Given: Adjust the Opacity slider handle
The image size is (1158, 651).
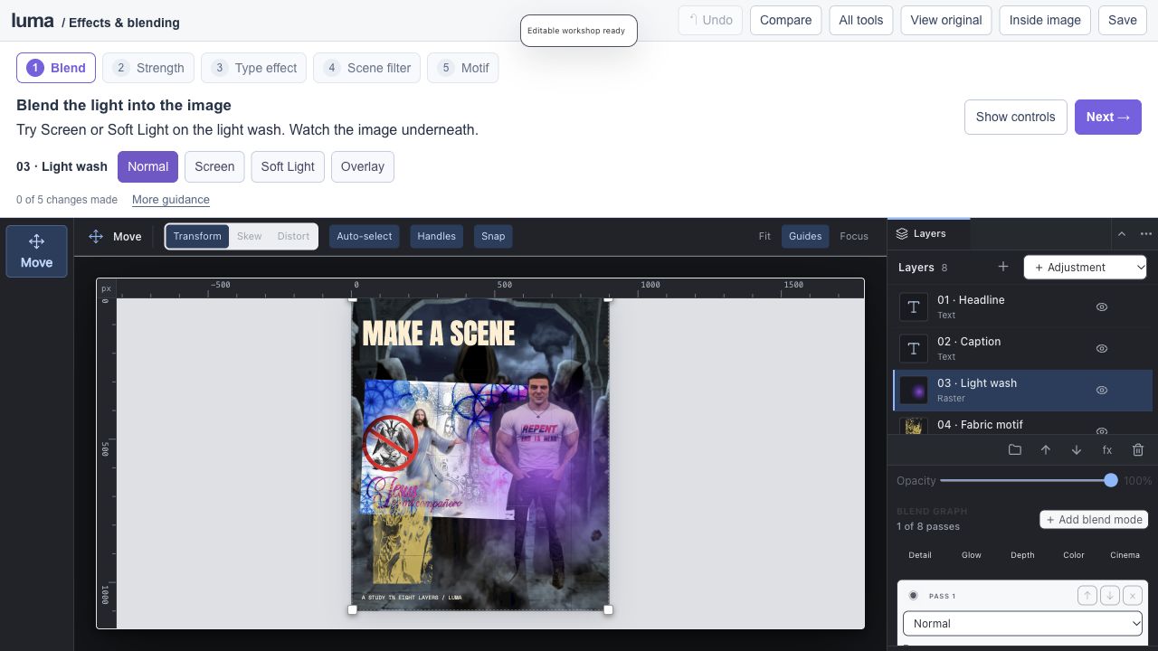Looking at the screenshot, I should coord(1110,480).
